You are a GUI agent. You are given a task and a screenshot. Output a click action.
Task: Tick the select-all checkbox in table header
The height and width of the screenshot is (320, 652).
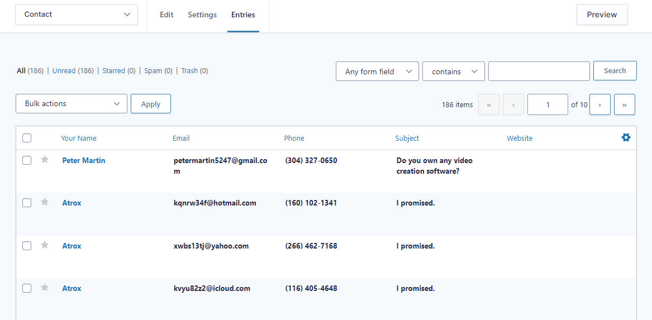[x=27, y=138]
